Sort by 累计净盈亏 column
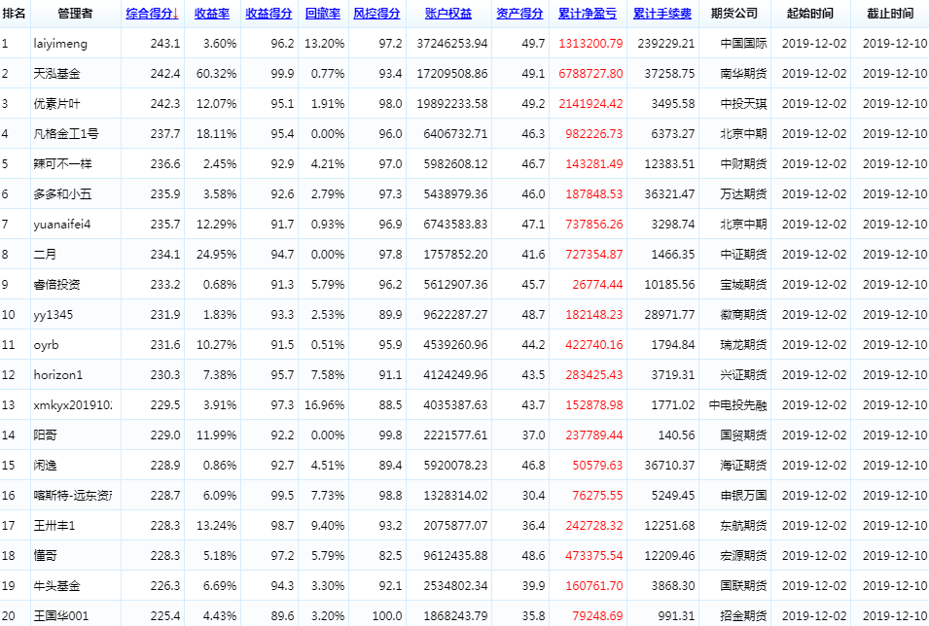Viewport: 929px width, 626px height. tap(587, 14)
